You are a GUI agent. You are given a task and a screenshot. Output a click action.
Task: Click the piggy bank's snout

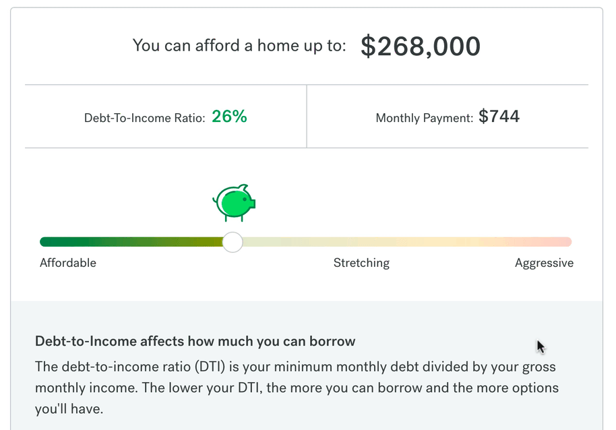point(252,204)
